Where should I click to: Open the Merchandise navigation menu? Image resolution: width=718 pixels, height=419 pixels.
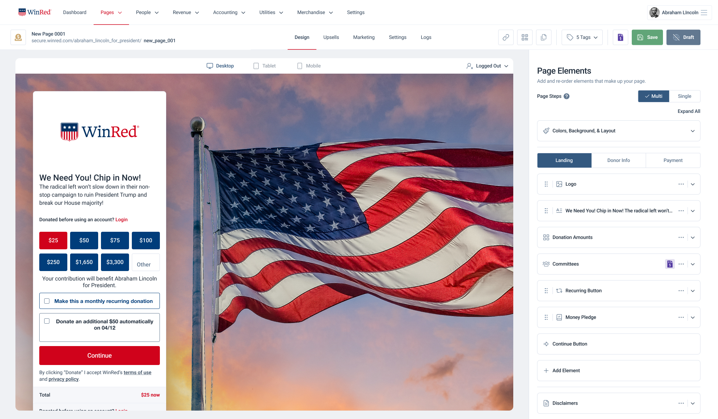315,12
